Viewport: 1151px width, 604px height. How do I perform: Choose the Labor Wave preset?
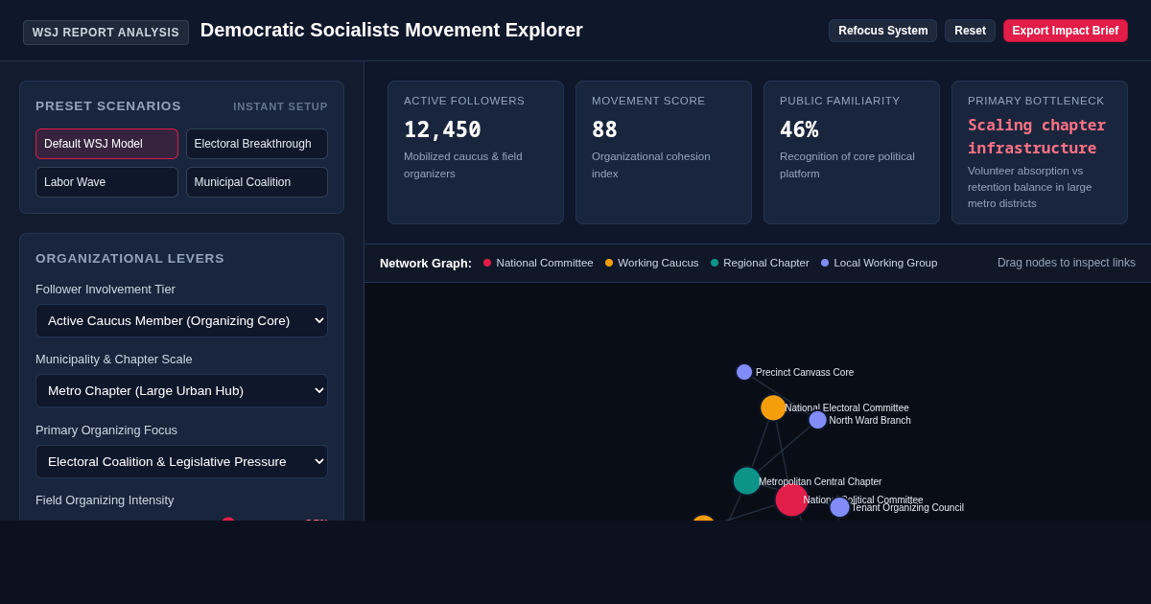106,182
